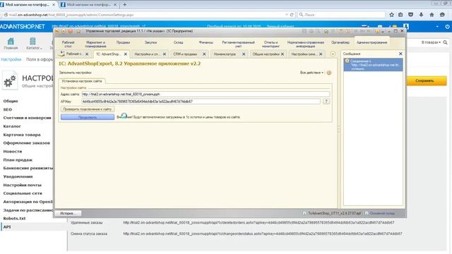Switch to the second Firefox tab

pos(88,5)
